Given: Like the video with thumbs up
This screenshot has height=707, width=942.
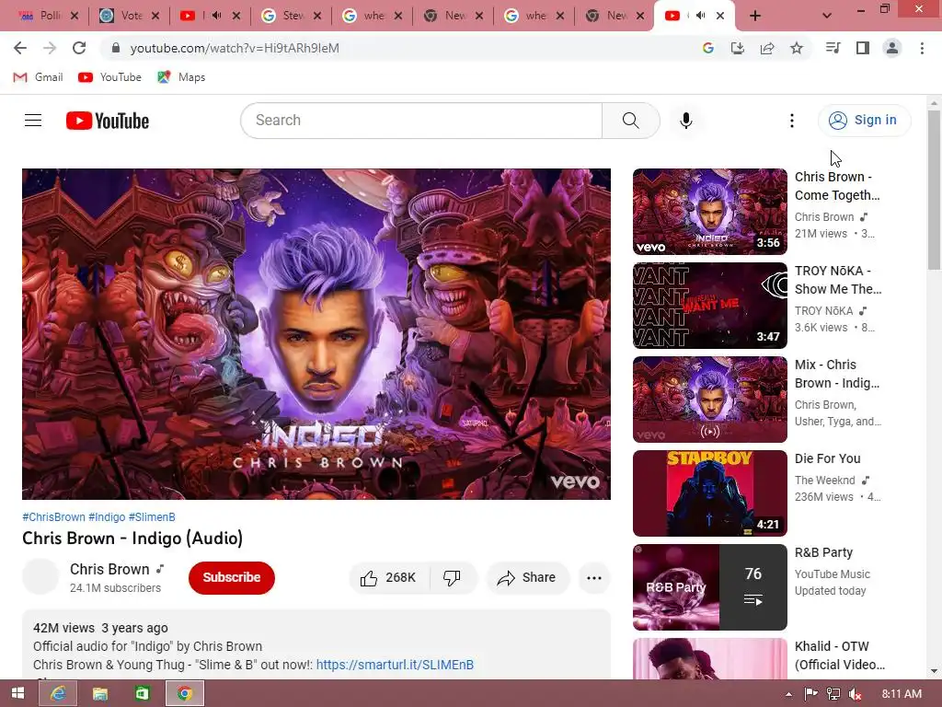Looking at the screenshot, I should [x=389, y=578].
